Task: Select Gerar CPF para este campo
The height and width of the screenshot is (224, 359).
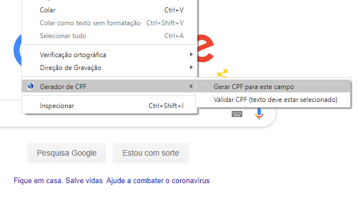Action: point(254,87)
